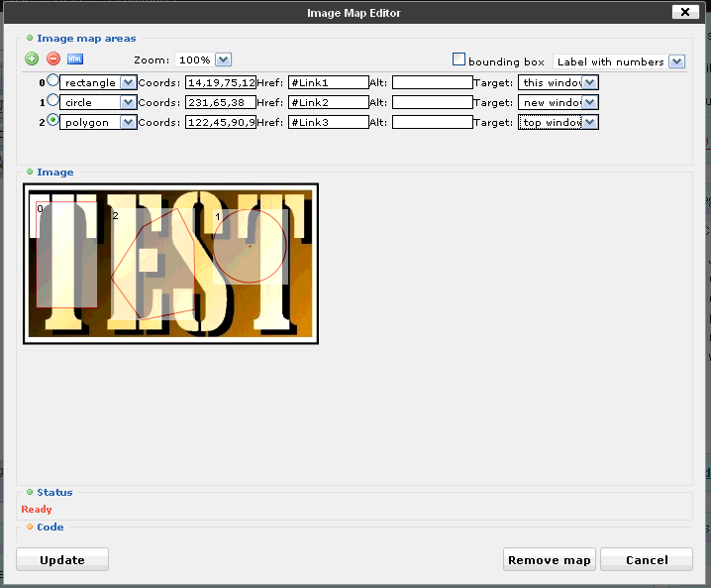The width and height of the screenshot is (711, 588).
Task: Click the Update button
Action: pyautogui.click(x=62, y=559)
